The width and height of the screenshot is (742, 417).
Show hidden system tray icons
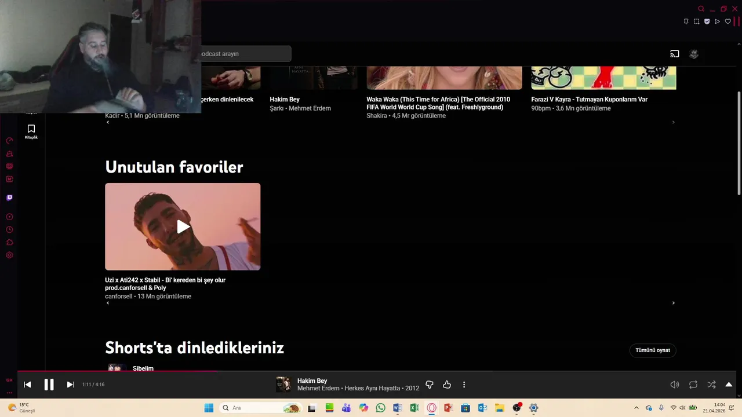[636, 408]
